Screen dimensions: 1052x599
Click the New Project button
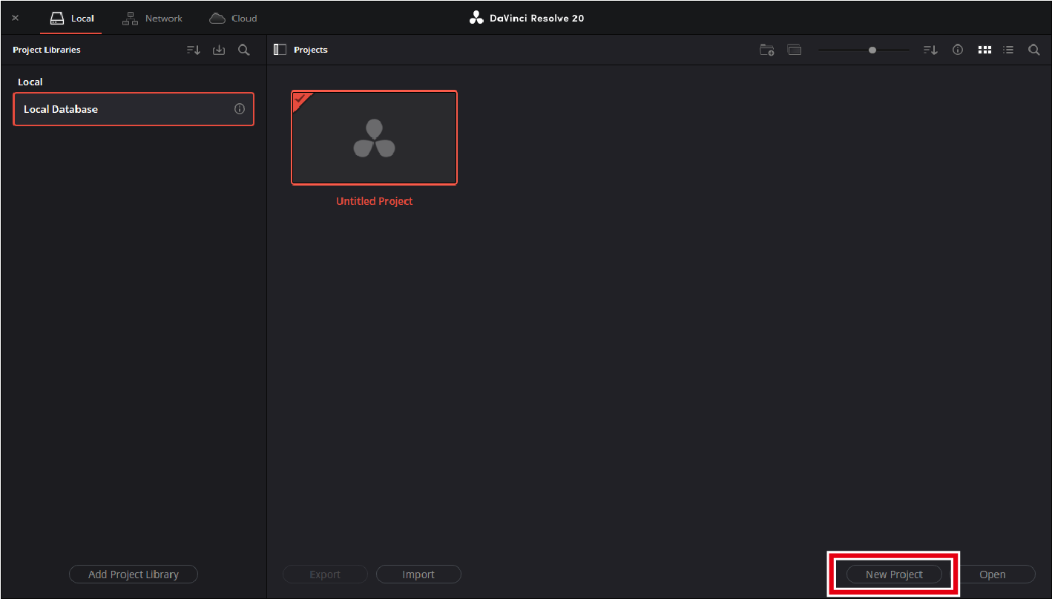coord(894,574)
